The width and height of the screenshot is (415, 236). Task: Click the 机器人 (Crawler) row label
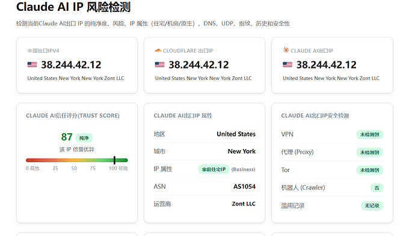coord(303,187)
